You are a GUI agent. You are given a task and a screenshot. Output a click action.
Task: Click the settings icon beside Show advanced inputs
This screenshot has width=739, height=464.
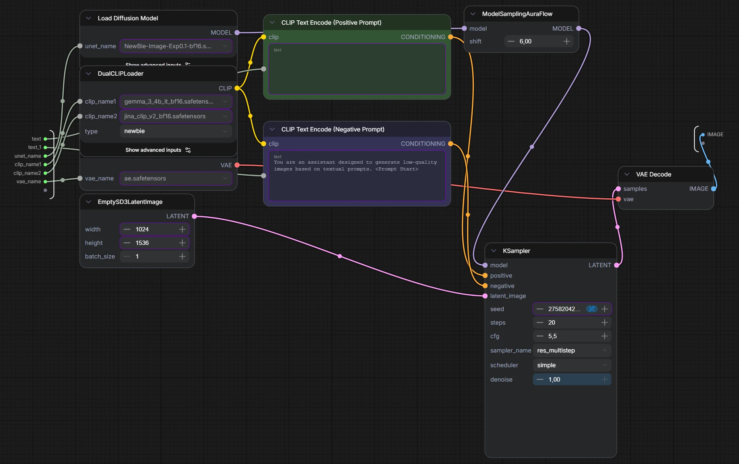(188, 150)
